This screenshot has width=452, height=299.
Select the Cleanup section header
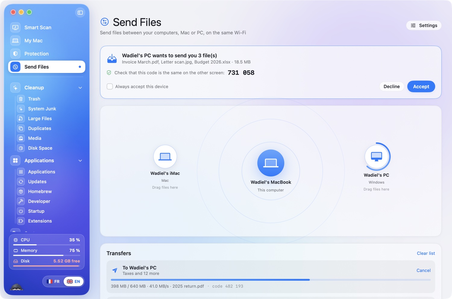pos(47,88)
